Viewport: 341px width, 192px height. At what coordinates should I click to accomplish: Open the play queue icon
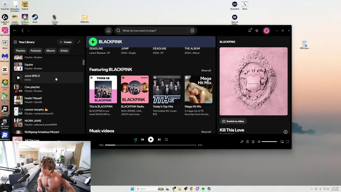(247, 142)
